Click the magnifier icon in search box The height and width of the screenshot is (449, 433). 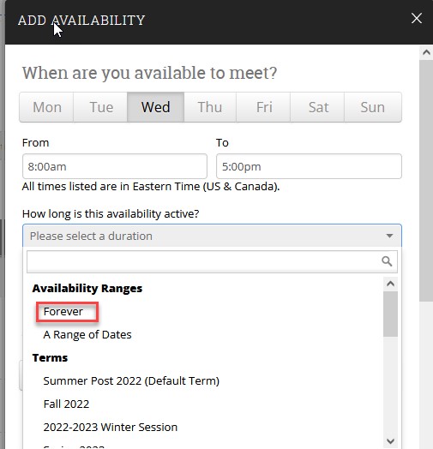[x=387, y=261]
